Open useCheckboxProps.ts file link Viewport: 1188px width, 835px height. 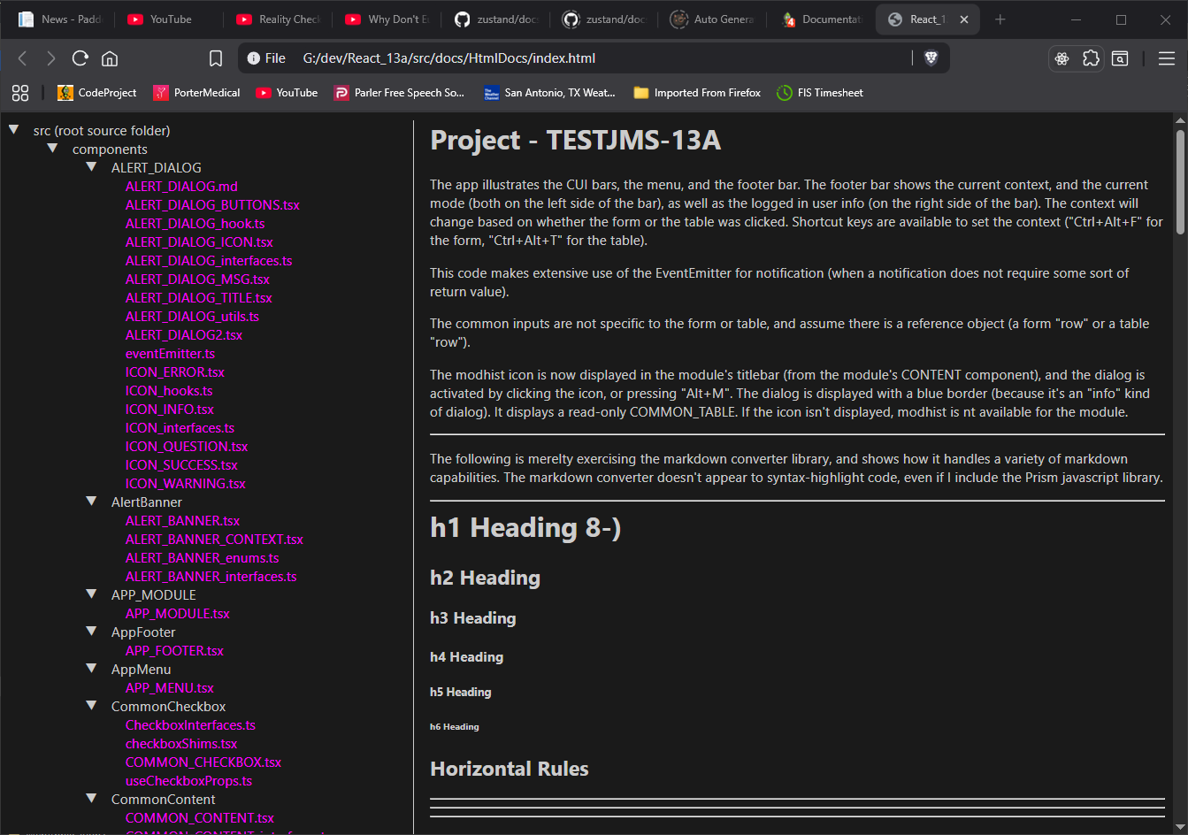click(x=188, y=781)
